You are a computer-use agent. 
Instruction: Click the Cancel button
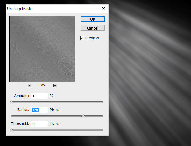point(93,28)
